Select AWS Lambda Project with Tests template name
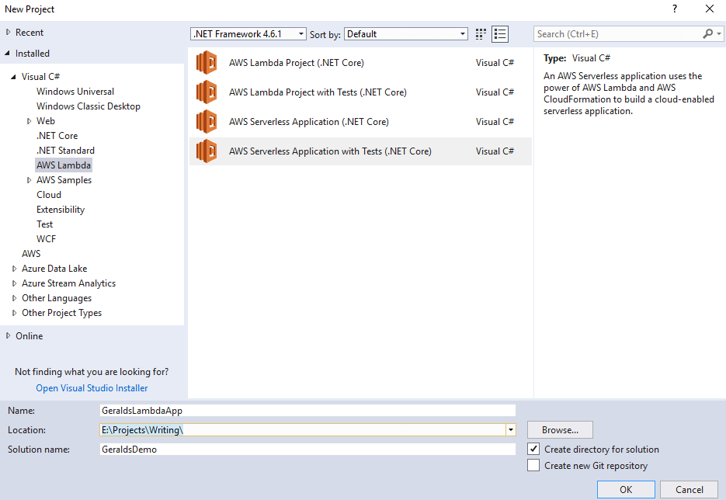The height and width of the screenshot is (500, 726). tap(318, 92)
